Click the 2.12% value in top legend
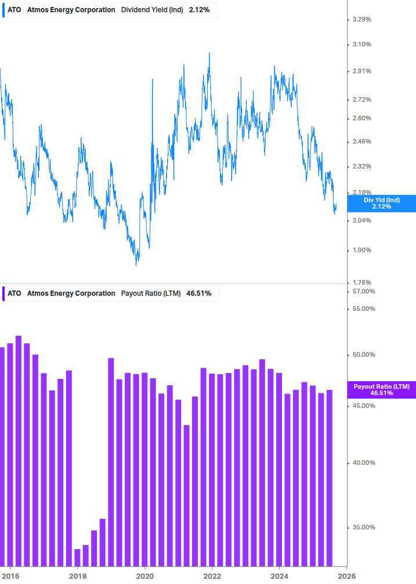Screen dimensions: 416x584 (199, 10)
